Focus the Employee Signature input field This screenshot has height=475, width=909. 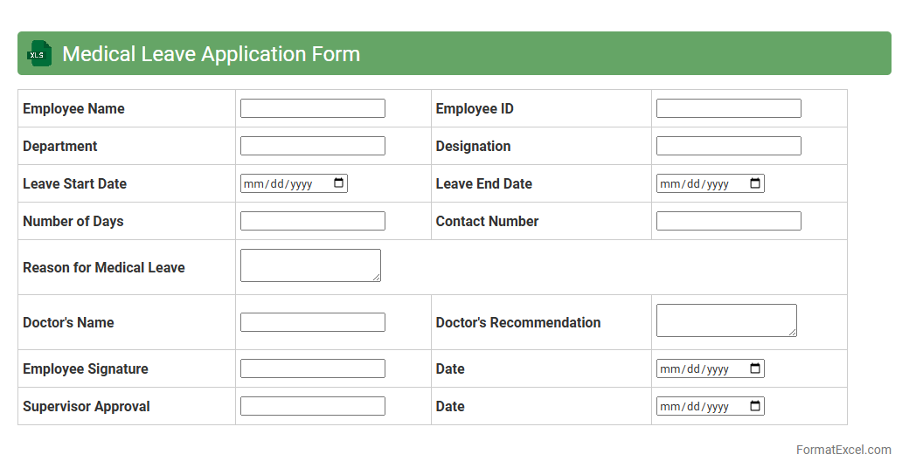pyautogui.click(x=312, y=368)
